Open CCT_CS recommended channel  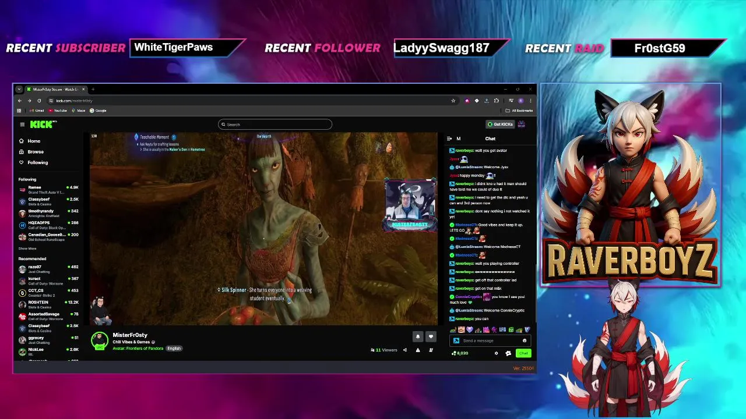(49, 293)
